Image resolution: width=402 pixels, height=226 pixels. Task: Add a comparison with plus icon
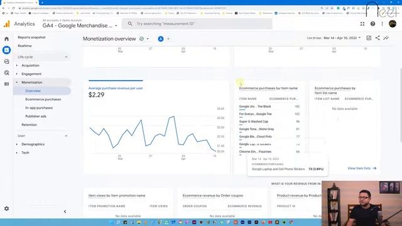[168, 39]
